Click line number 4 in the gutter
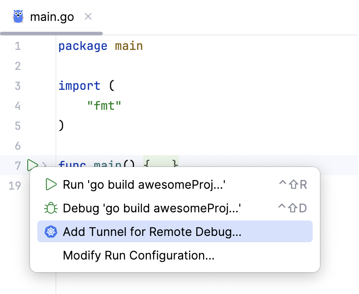Viewport: 359px width, 294px height. 17,106
